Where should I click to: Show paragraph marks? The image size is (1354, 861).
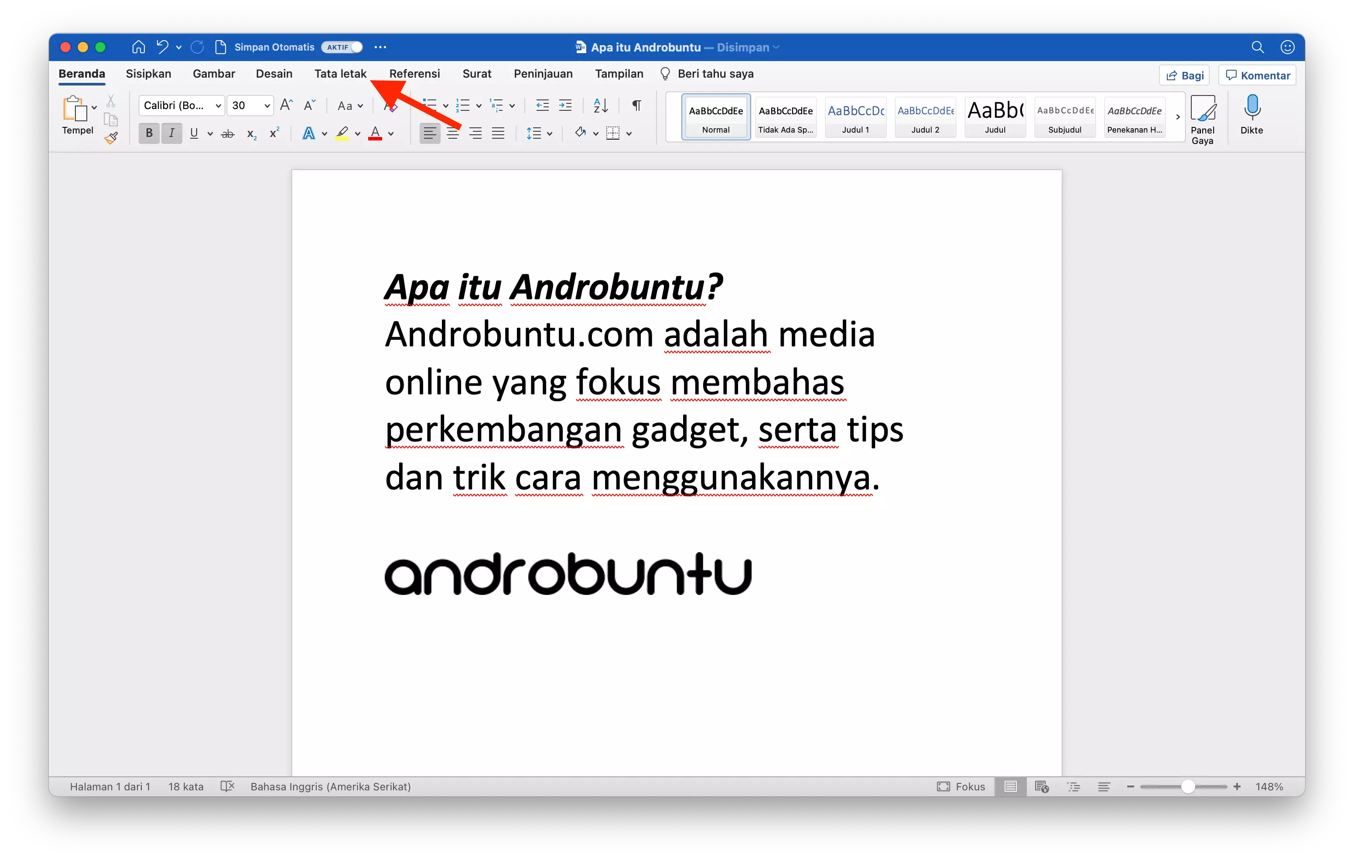pyautogui.click(x=636, y=105)
